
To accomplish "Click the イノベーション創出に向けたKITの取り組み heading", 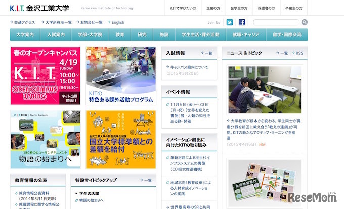I will click(186, 142).
